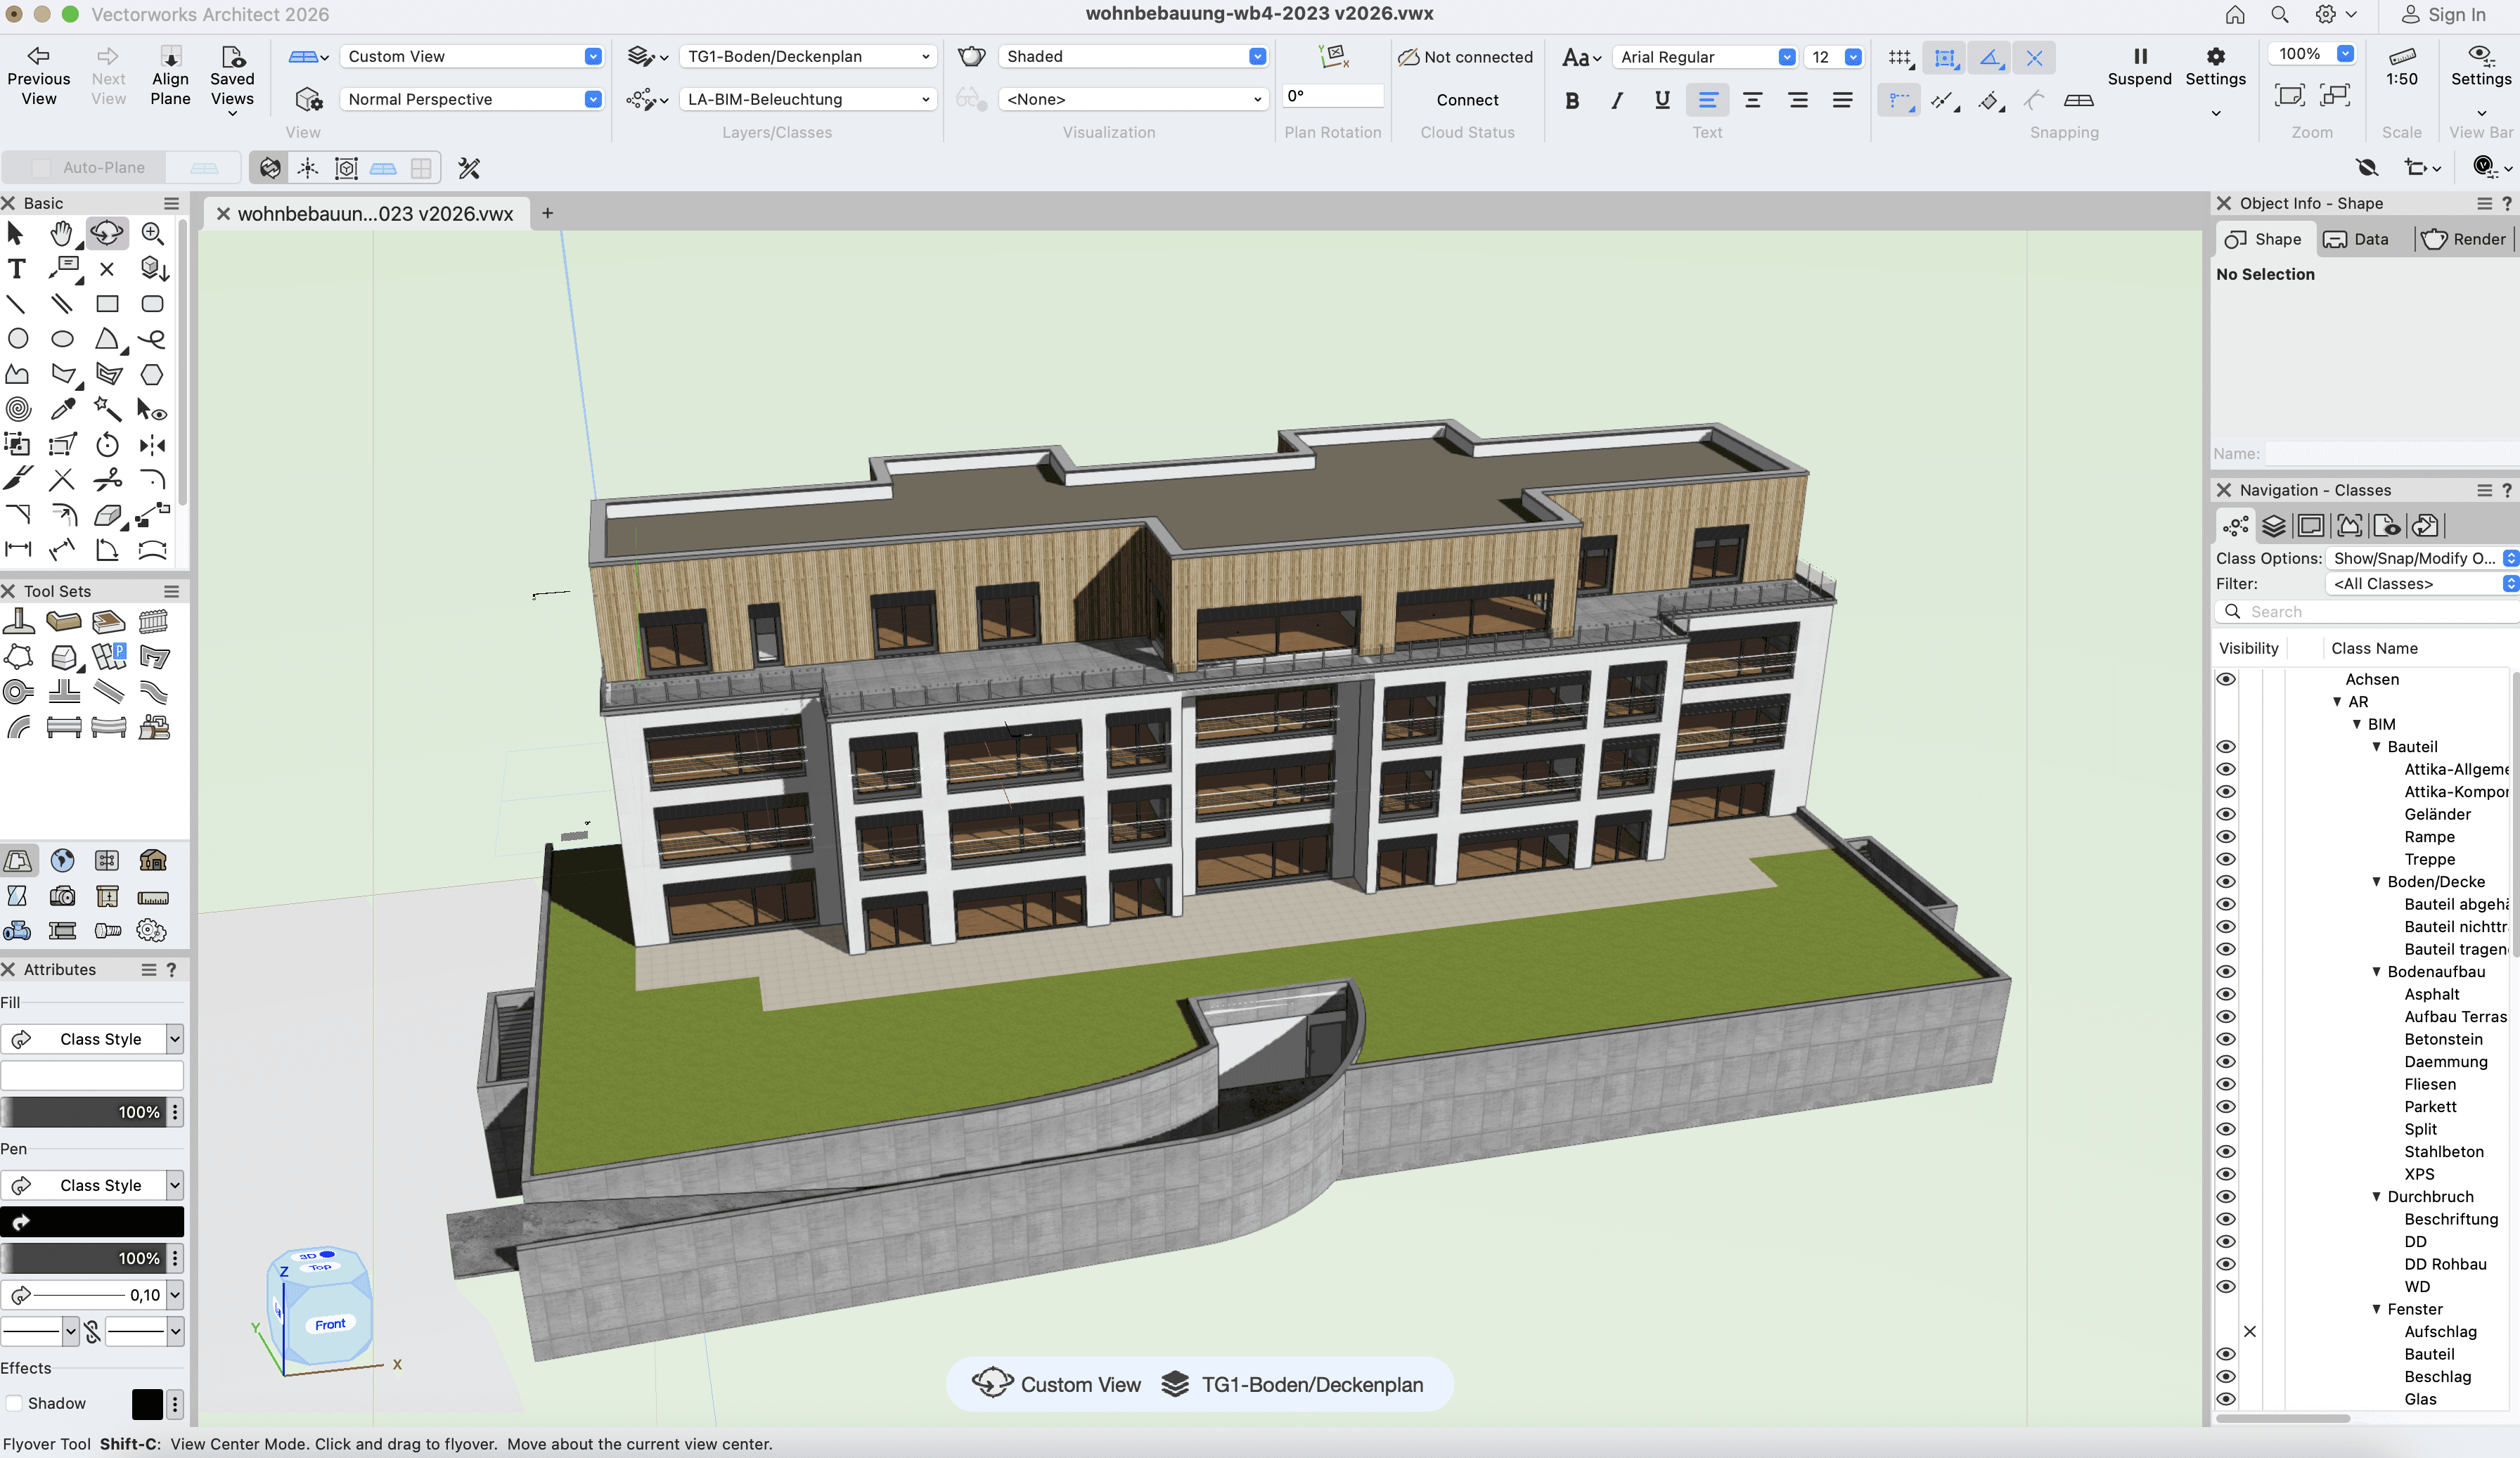Enable the Shadow checkbox
The image size is (2520, 1458).
click(x=15, y=1403)
